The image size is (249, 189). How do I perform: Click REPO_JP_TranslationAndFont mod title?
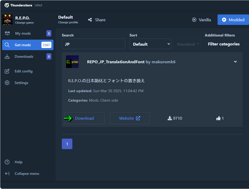[116, 62]
